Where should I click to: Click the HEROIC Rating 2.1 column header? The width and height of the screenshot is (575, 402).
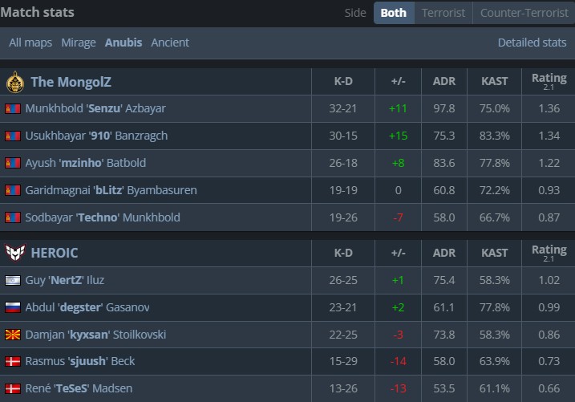click(549, 252)
